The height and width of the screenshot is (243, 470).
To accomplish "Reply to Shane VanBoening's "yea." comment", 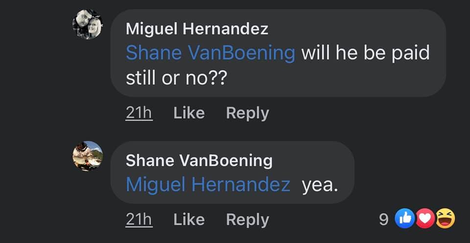I will (247, 220).
